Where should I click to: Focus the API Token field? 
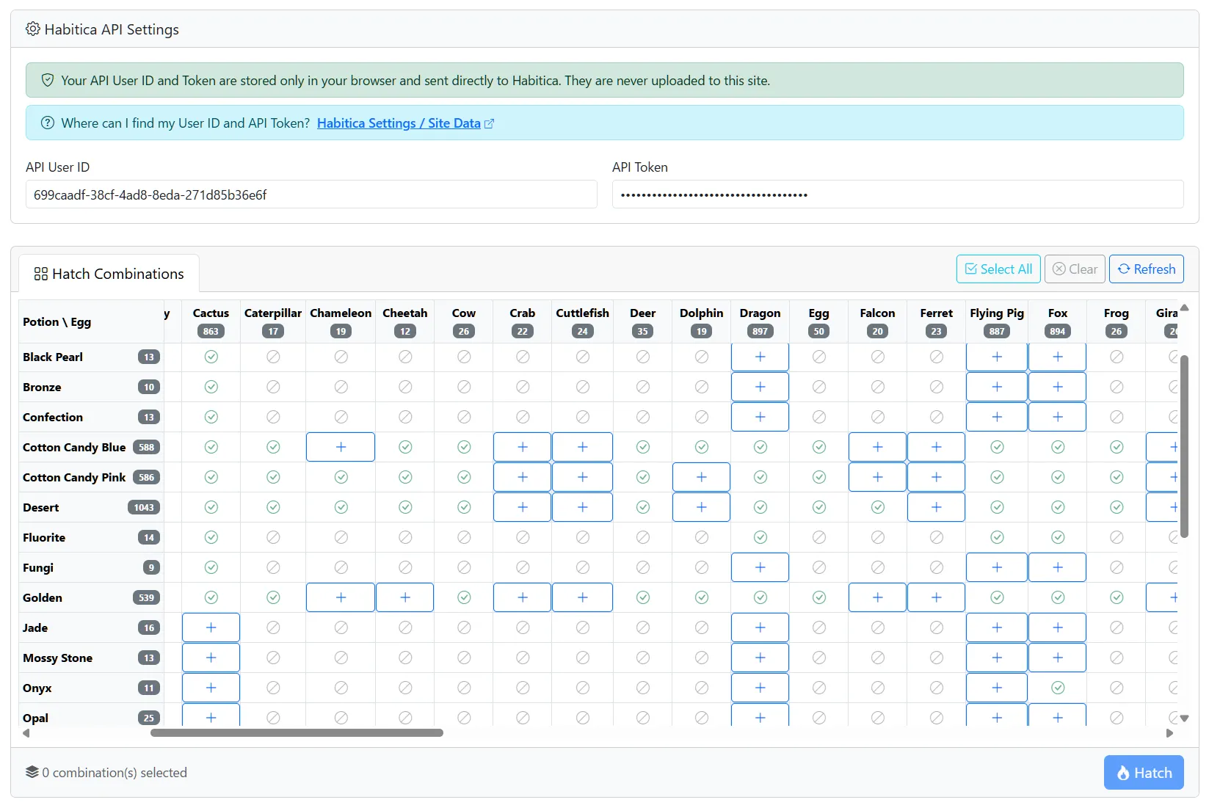(x=898, y=194)
